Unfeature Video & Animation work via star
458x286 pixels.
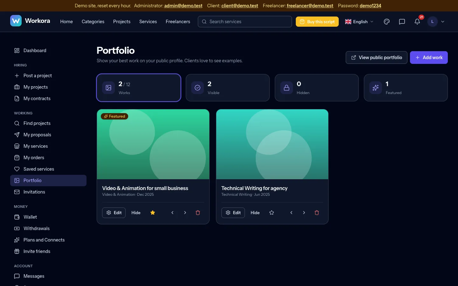coord(153,213)
